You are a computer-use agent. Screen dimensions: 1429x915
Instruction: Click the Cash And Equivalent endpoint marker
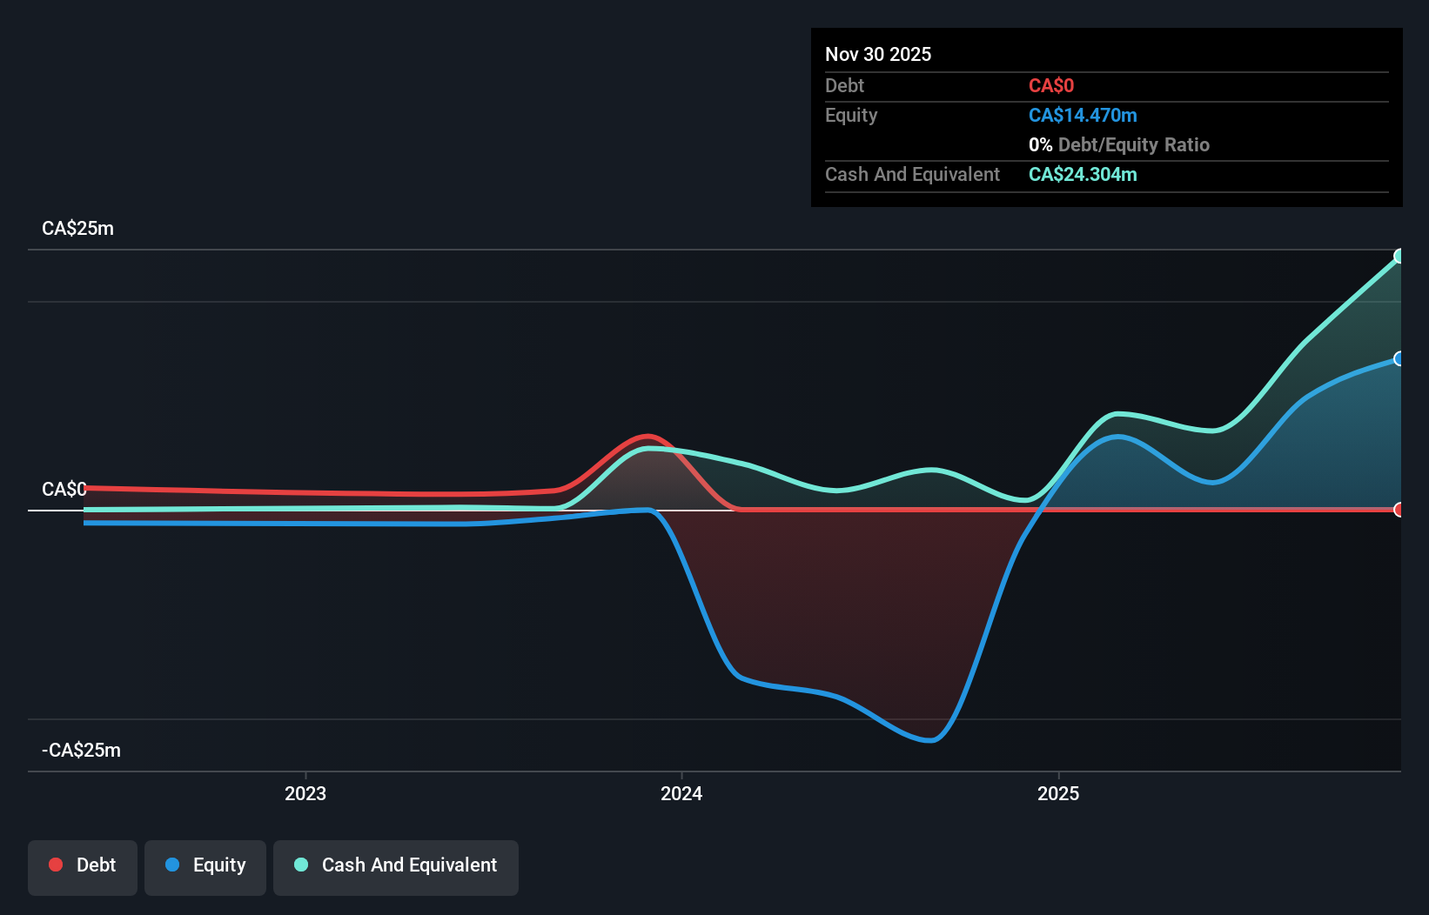coord(1399,256)
